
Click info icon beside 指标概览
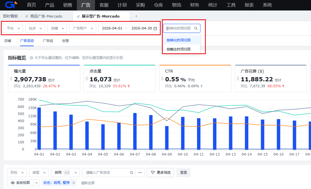31,58
